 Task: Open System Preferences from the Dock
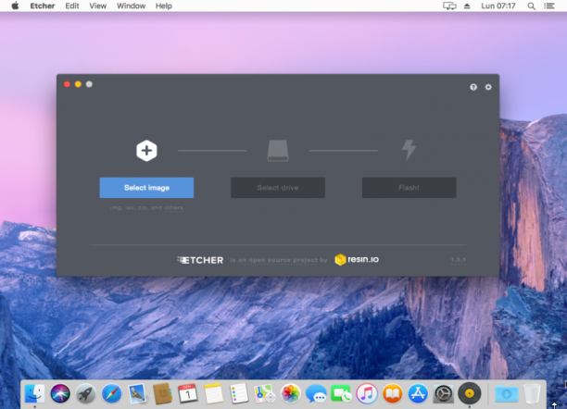(444, 393)
